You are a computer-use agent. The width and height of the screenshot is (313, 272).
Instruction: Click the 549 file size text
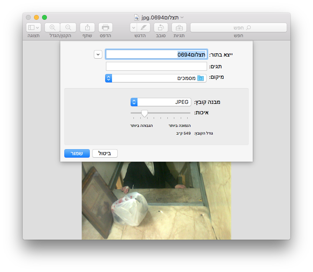pyautogui.click(x=184, y=133)
